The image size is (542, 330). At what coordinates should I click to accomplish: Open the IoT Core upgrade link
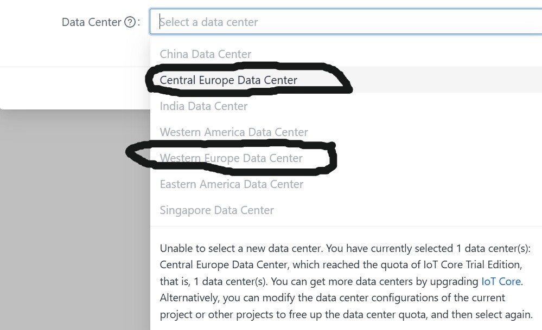(501, 281)
